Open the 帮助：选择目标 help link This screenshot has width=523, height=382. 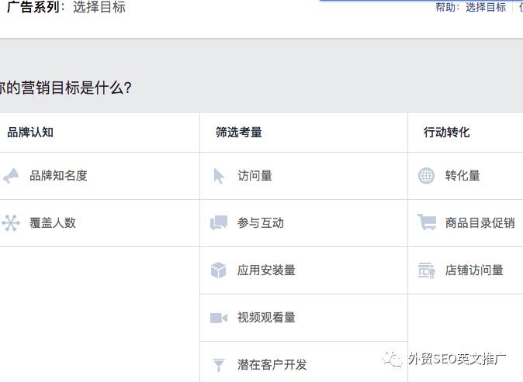point(471,7)
